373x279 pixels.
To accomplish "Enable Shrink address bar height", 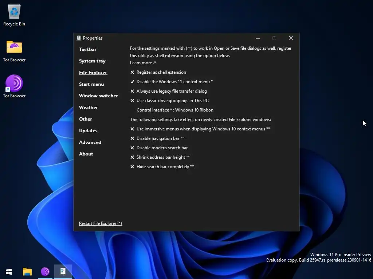I will 160,157.
